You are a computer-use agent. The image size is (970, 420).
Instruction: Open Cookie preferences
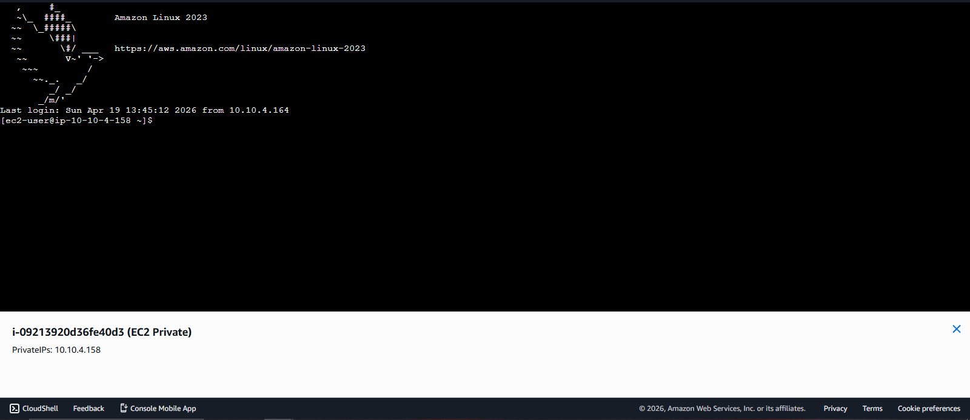(x=929, y=408)
